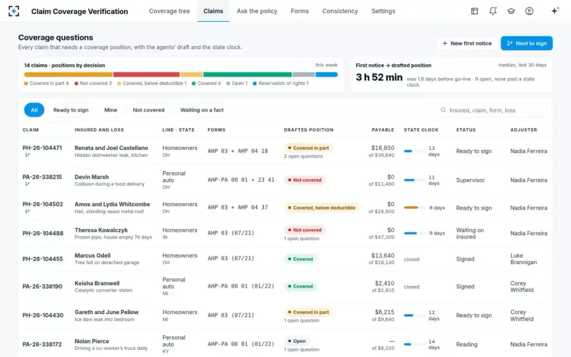This screenshot has height=357, width=571.
Task: Click the Covered, below deductible badge
Action: pos(322,208)
